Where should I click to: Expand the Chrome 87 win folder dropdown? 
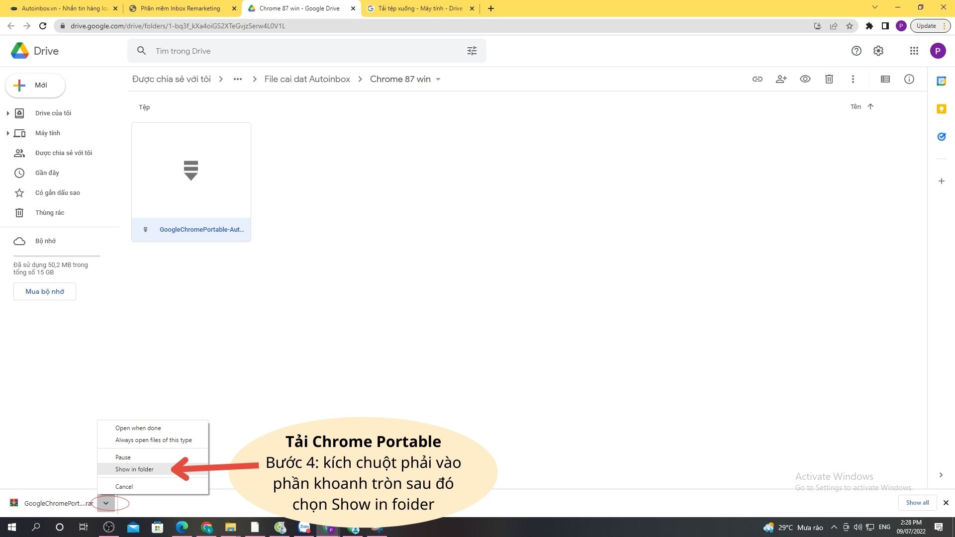438,80
